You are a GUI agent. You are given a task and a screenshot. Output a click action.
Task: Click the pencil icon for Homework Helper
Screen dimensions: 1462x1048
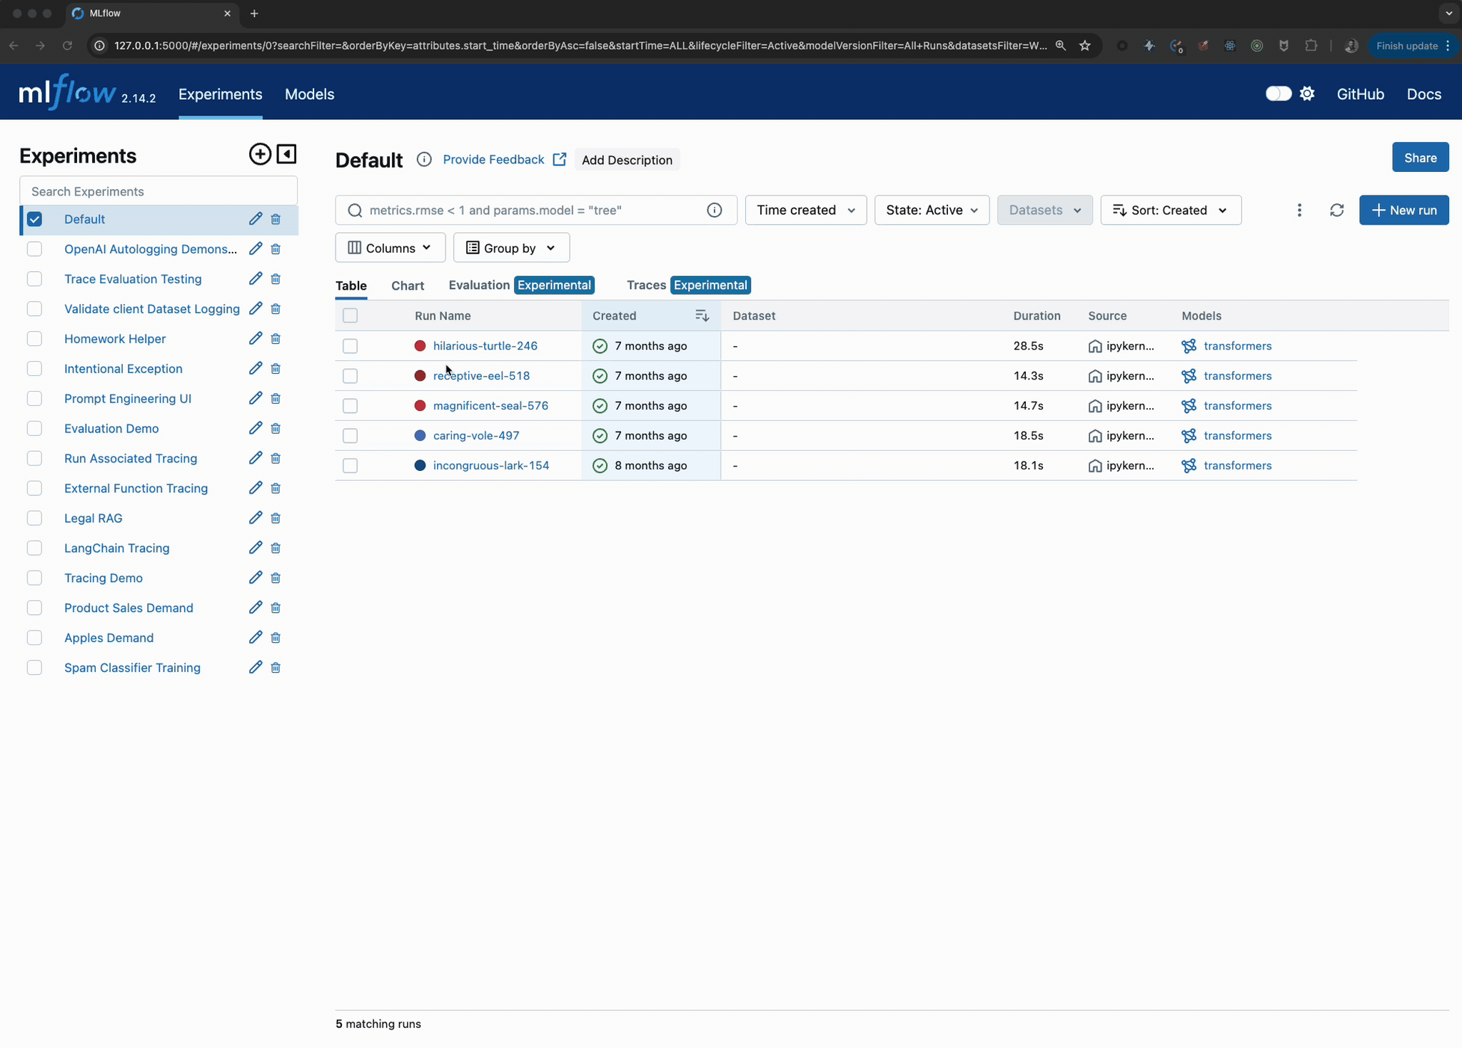pyautogui.click(x=255, y=338)
